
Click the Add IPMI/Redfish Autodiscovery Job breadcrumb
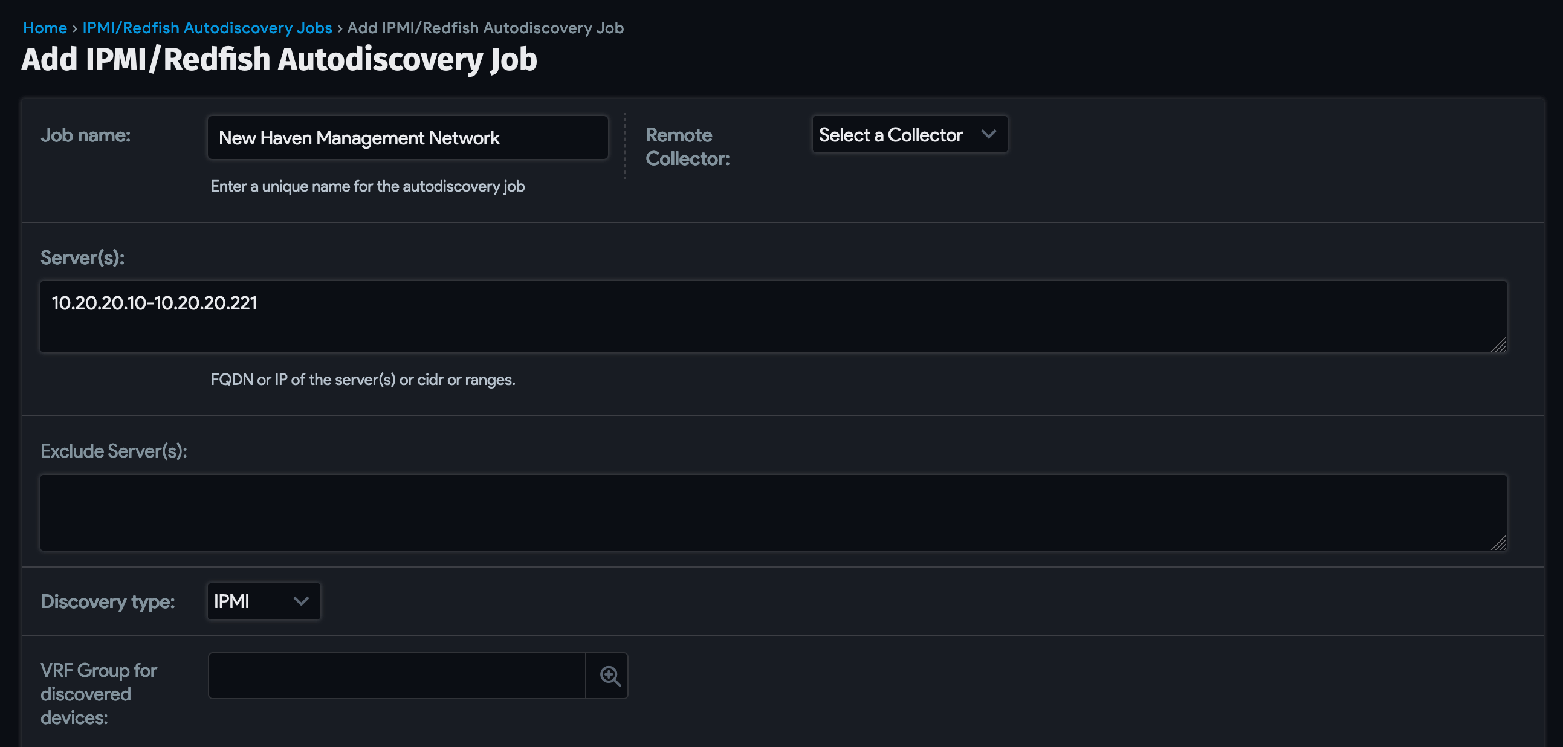click(x=484, y=27)
